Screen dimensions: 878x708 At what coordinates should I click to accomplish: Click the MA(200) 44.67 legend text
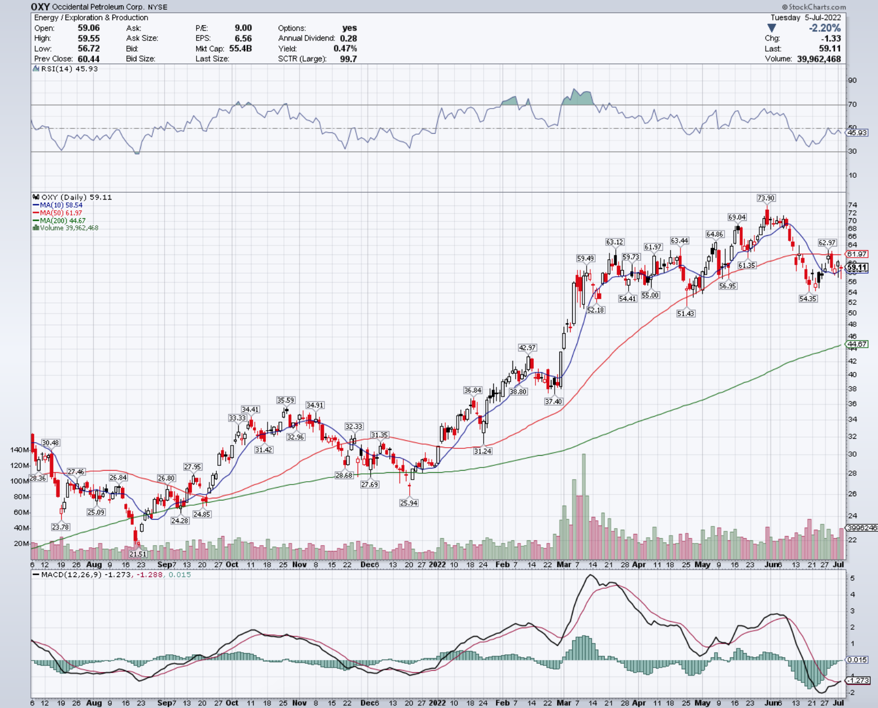(63, 220)
